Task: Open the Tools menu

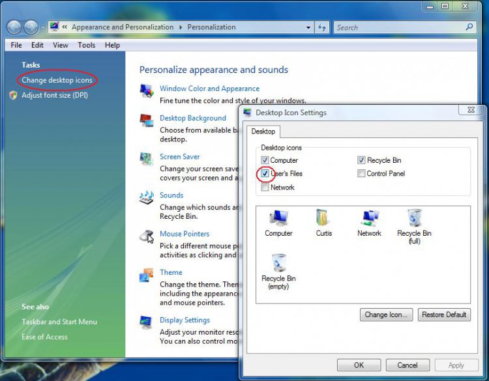Action: click(x=86, y=45)
